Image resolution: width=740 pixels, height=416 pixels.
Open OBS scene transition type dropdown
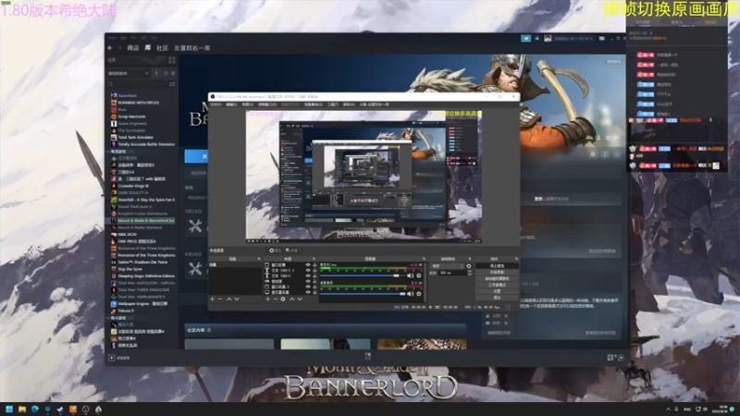point(447,266)
